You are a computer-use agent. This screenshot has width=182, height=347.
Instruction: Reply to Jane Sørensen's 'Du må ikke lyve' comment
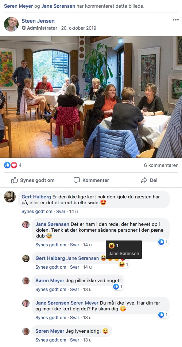pos(74,318)
